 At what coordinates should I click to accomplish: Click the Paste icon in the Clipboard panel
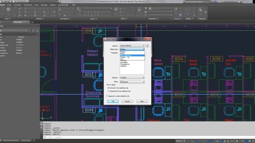(200, 10)
